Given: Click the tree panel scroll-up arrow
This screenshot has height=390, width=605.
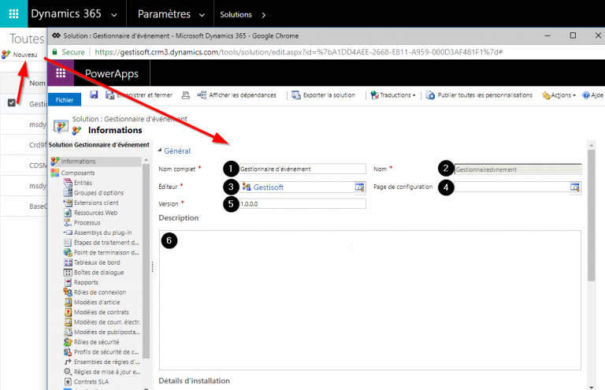Looking at the screenshot, I should point(147,160).
